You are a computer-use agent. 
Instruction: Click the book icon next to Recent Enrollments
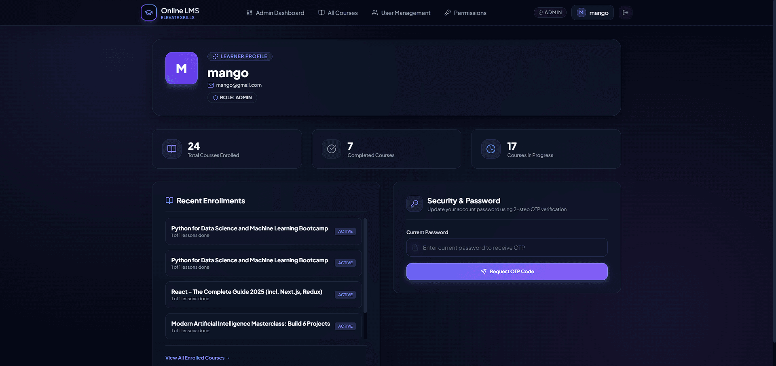point(169,201)
